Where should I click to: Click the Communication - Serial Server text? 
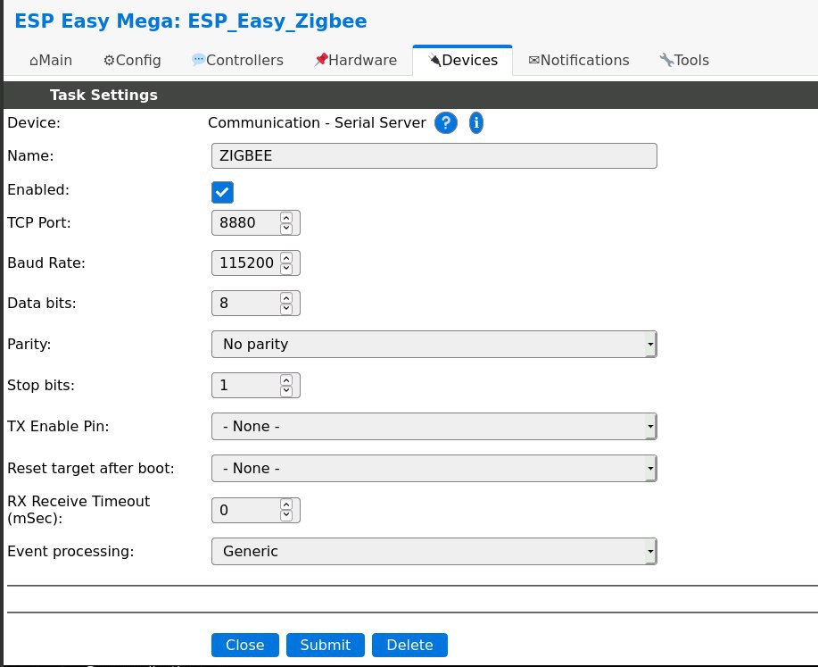tap(317, 122)
